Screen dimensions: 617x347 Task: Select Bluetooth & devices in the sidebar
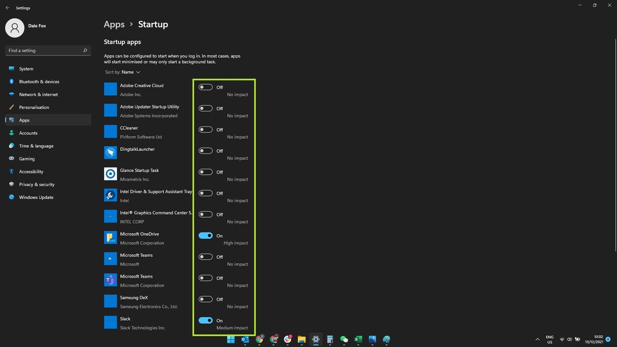pyautogui.click(x=39, y=81)
